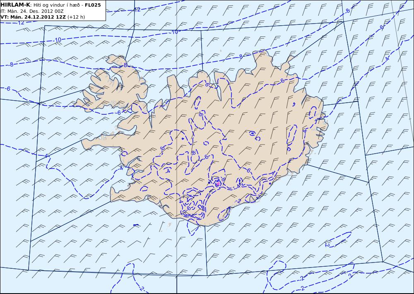414x294 pixels.
Task: Click the '(+12 h)' forecast offset text
Action: (76, 17)
